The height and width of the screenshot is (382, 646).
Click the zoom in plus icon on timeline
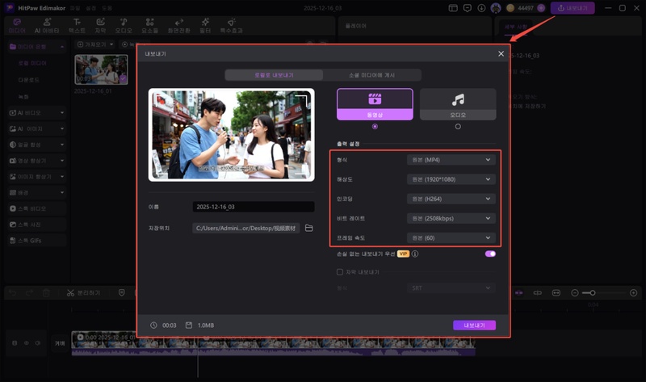pos(634,293)
